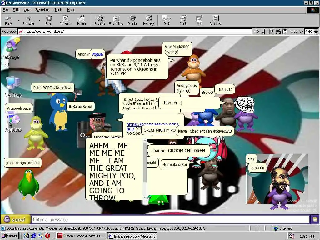Click the 1:31 PM taskbar clock
Viewport: 320px width, 240px height.
307,236
